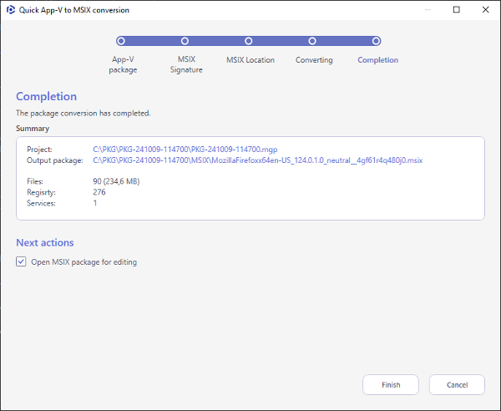Click 'The package conversion has completed.' text
The width and height of the screenshot is (501, 411).
83,113
